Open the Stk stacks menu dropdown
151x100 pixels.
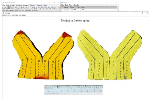click(x=42, y=8)
